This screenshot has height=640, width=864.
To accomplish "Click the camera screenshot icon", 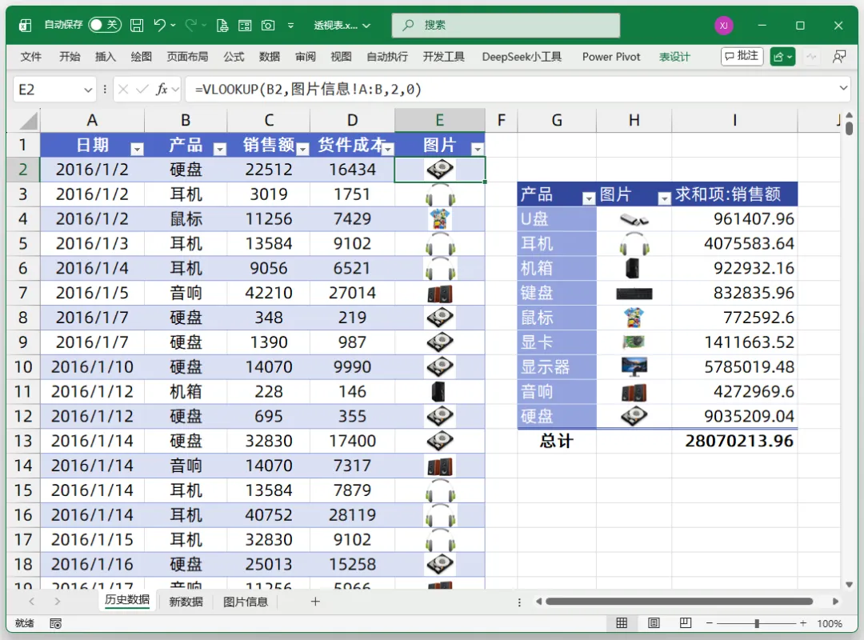I will tap(268, 26).
